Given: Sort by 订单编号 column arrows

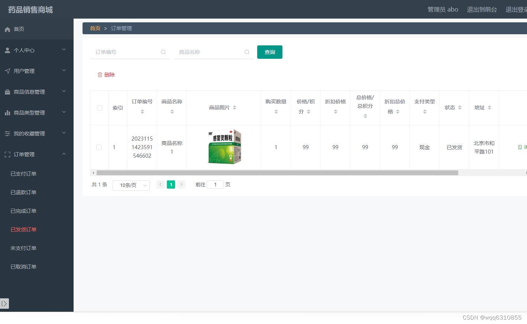Looking at the screenshot, I should click(x=142, y=112).
